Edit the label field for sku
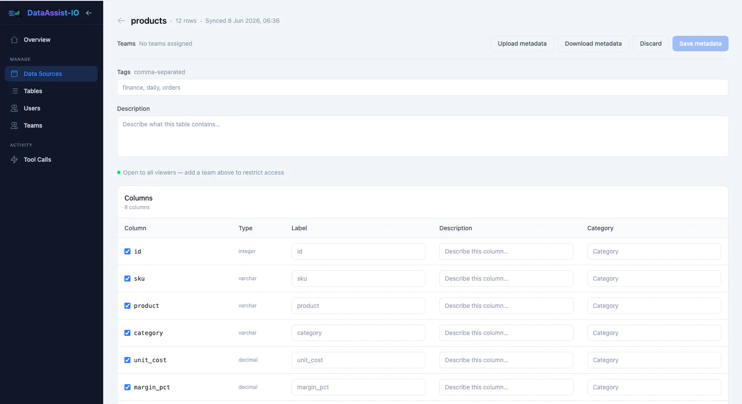 (x=358, y=279)
